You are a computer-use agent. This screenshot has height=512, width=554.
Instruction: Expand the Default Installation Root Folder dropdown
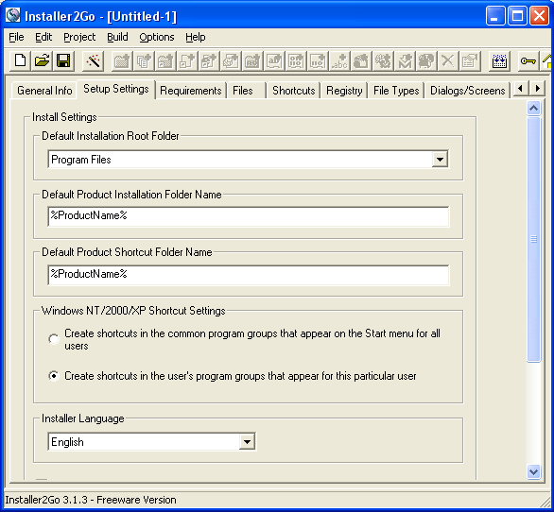[x=440, y=160]
